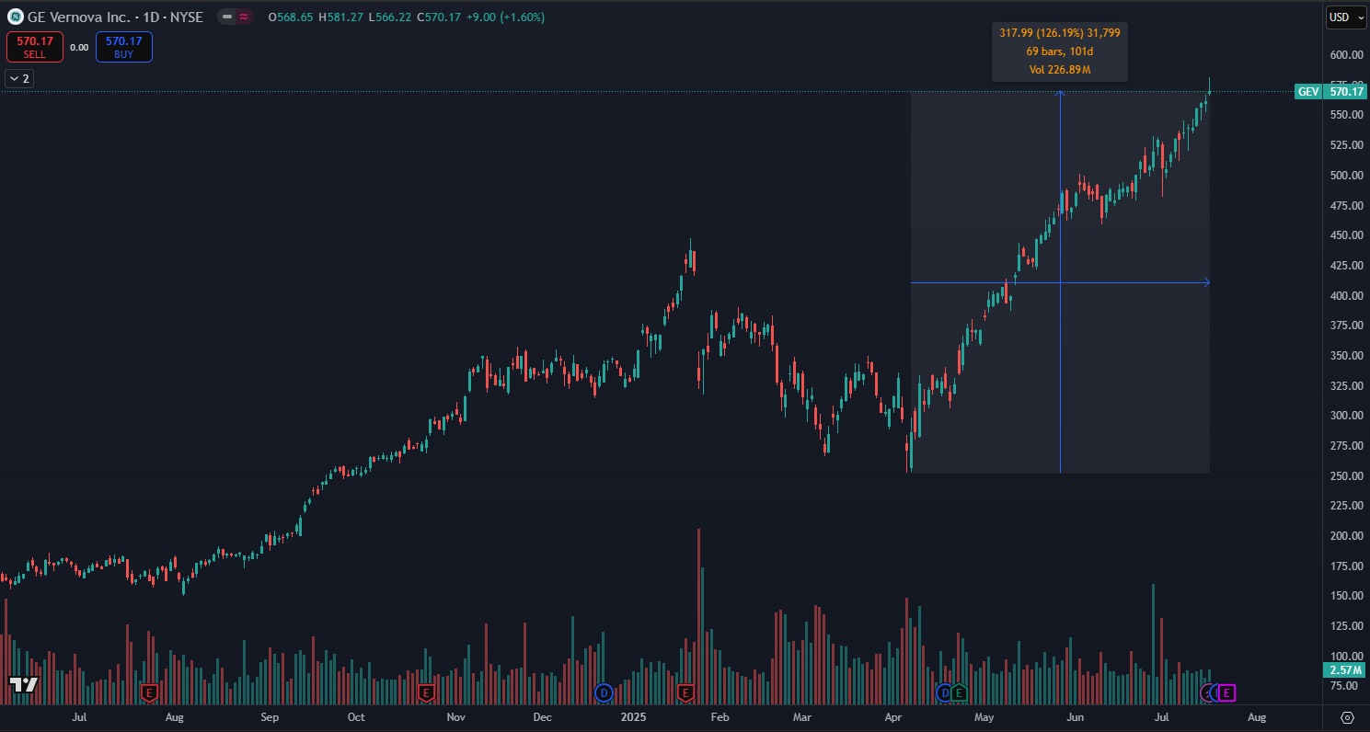Click the 600.00 level on price scale
This screenshot has width=1370, height=732.
click(1345, 55)
